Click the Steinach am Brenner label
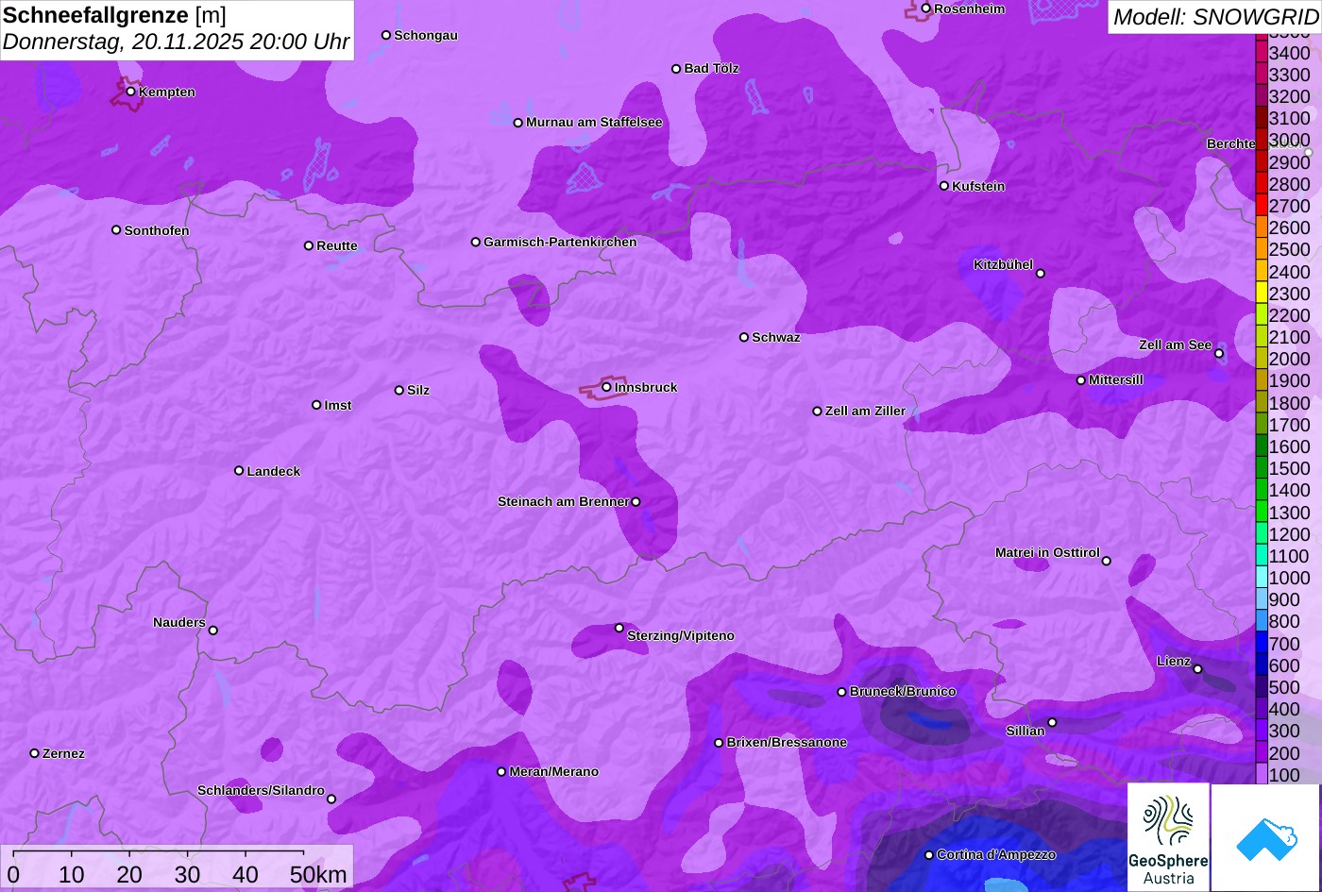The height and width of the screenshot is (892, 1322). click(563, 501)
